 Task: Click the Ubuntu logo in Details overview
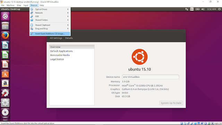click(x=139, y=57)
